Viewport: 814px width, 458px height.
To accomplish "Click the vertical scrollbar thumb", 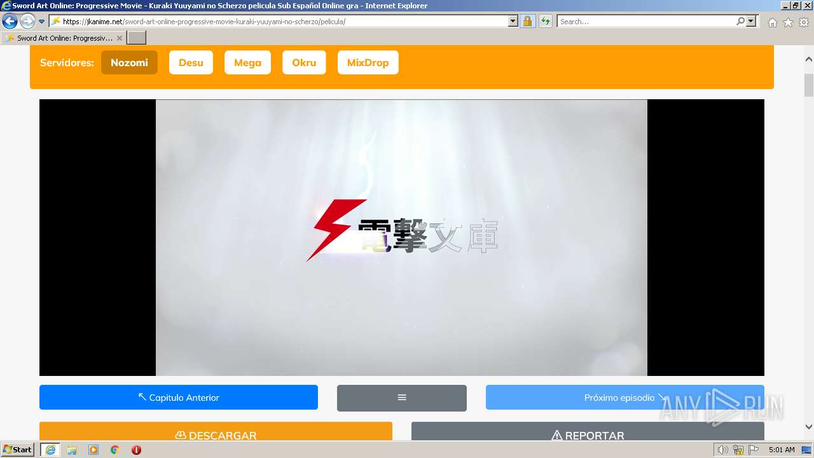I will (809, 85).
